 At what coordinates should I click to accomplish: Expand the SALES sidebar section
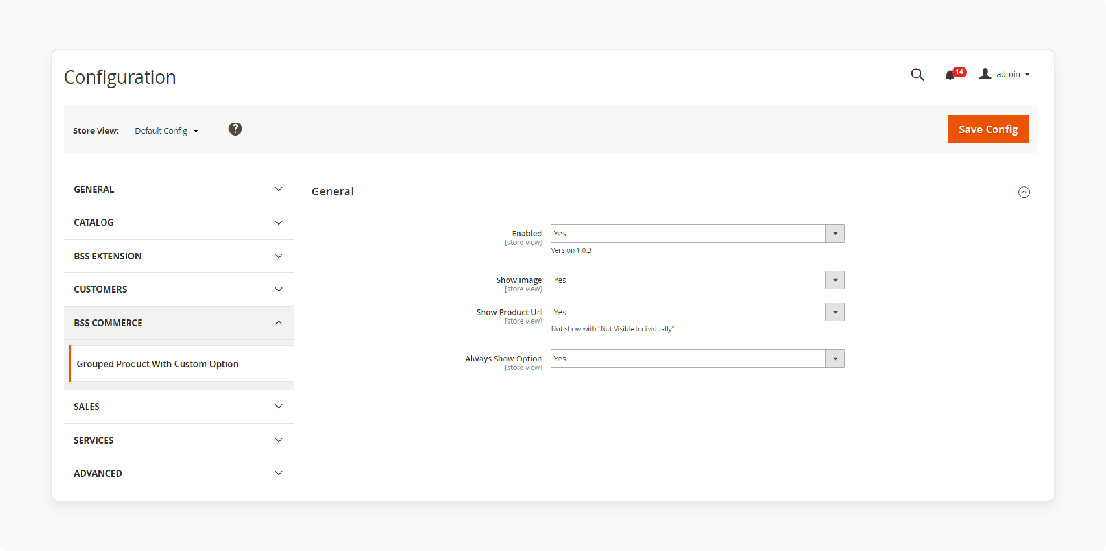pyautogui.click(x=179, y=406)
